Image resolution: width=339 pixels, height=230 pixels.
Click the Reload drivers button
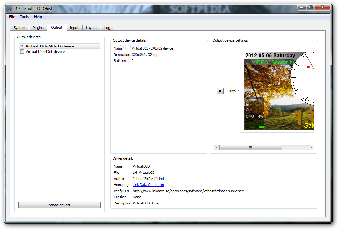click(x=59, y=205)
